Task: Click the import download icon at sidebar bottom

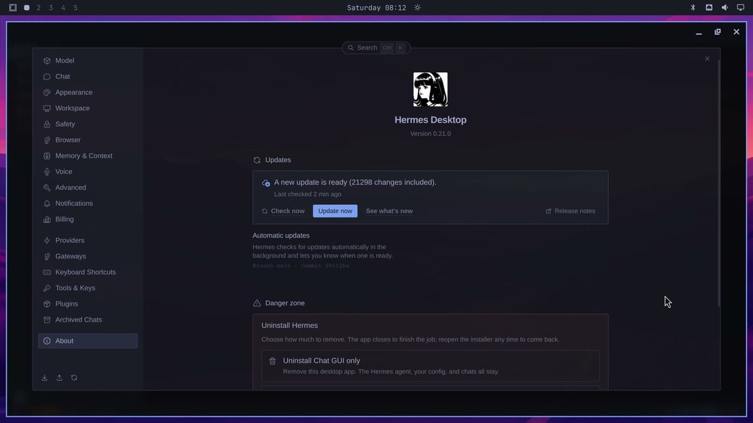Action: (x=45, y=378)
